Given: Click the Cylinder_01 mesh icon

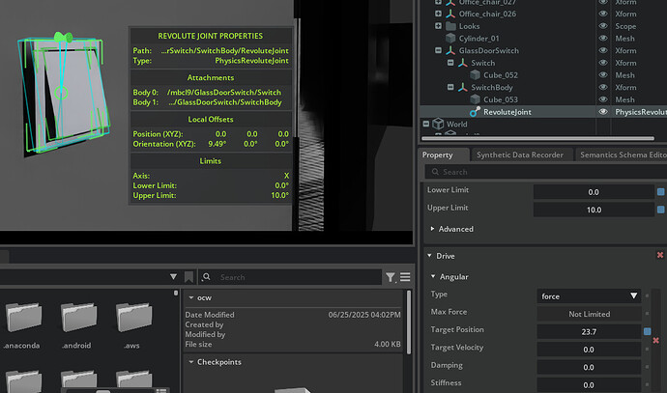Looking at the screenshot, I should (450, 39).
